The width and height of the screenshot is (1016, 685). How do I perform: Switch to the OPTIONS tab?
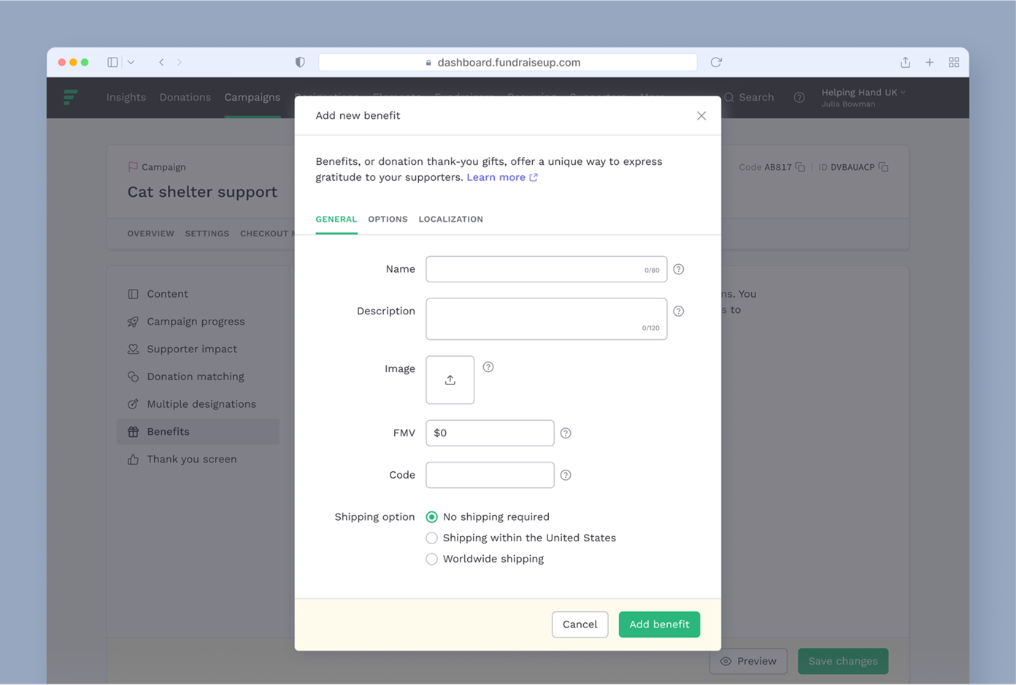click(388, 219)
